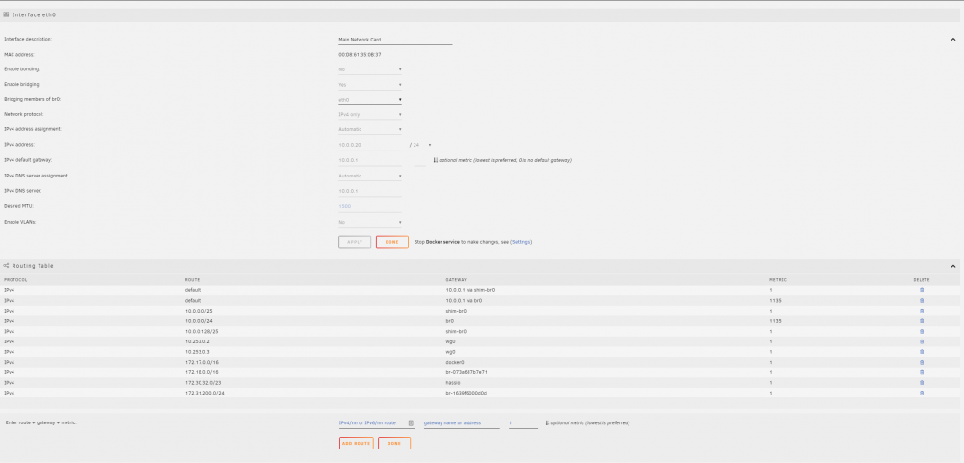
Task: Delete the 172.17.0.0/16 docker0 route
Action: [x=921, y=362]
